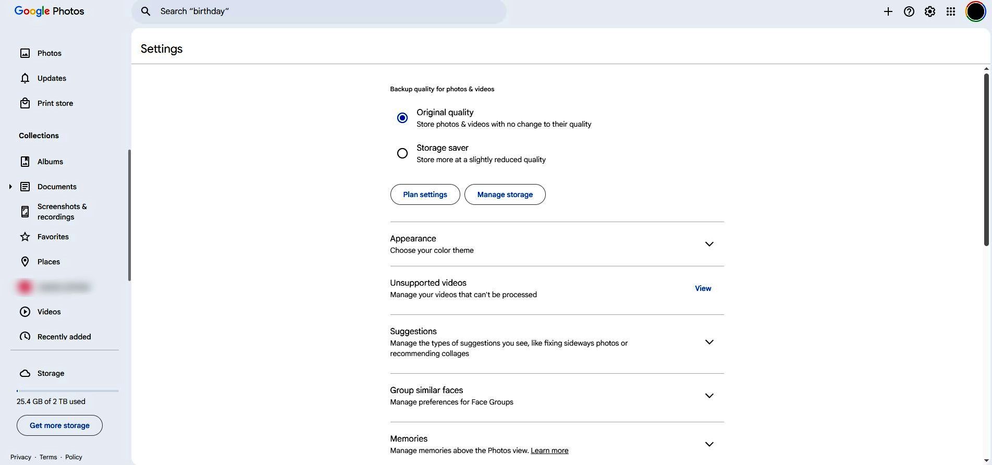
Task: Click the Manage storage button
Action: point(505,194)
